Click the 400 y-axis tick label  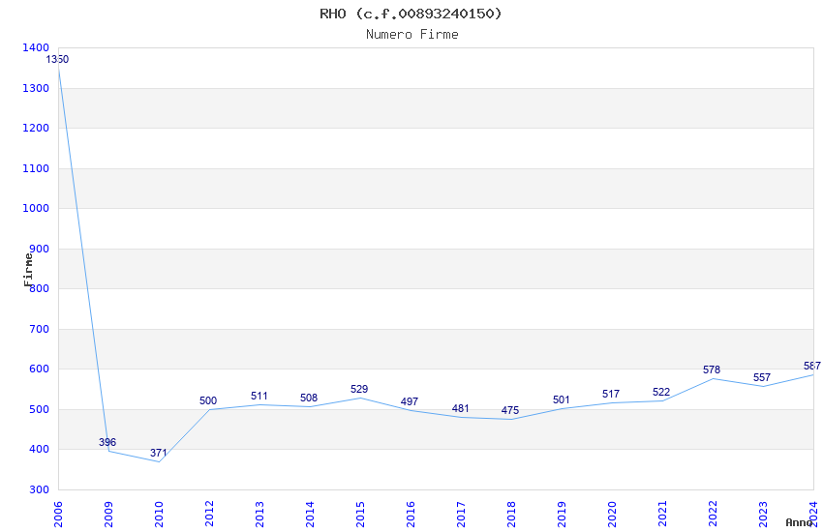pos(39,449)
